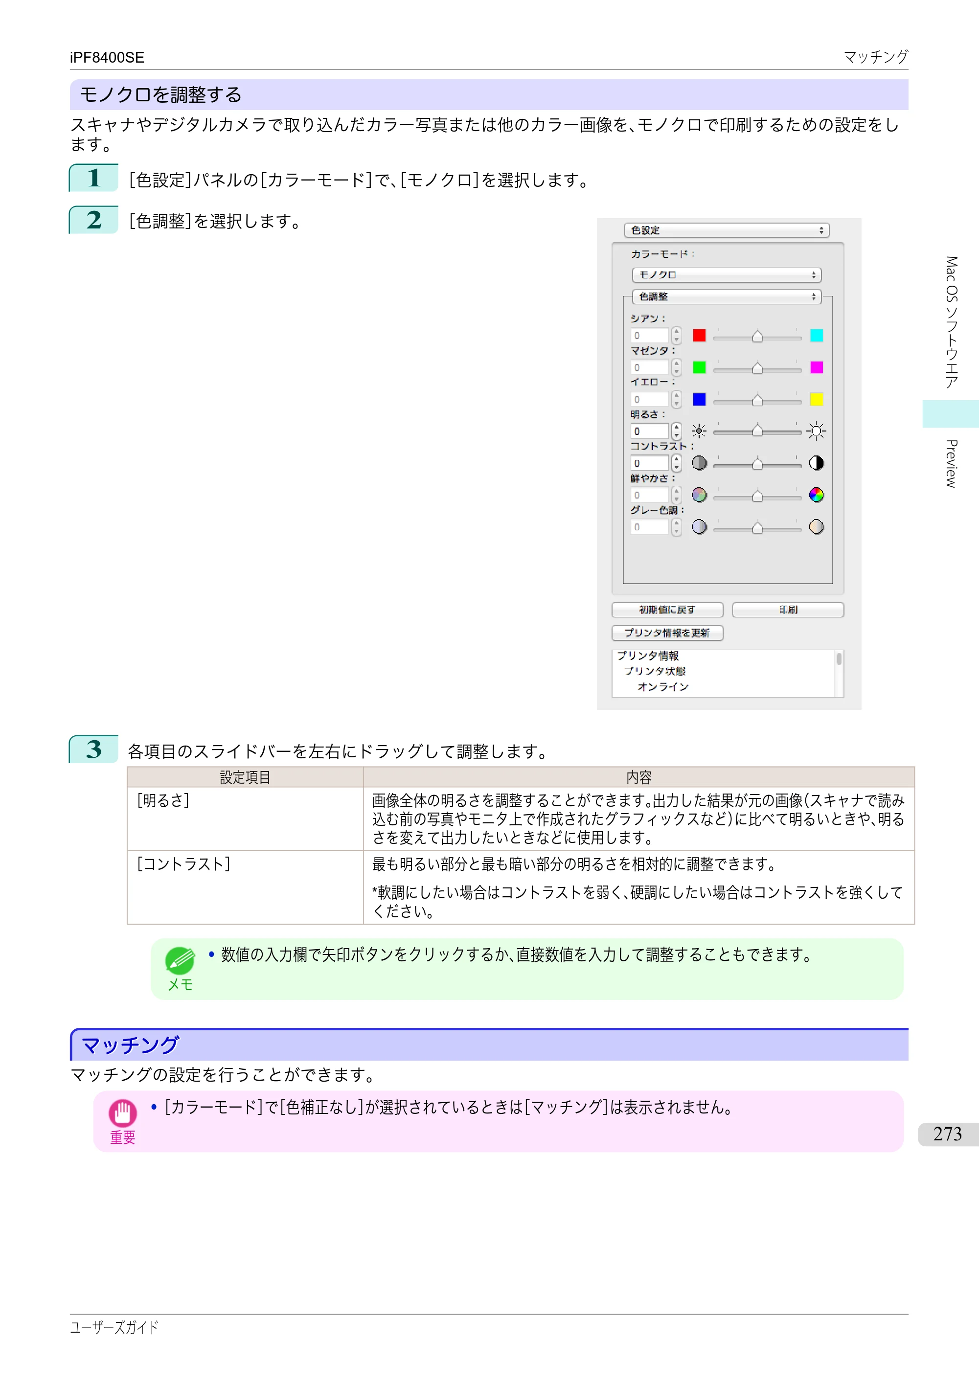The width and height of the screenshot is (979, 1384).
Task: Click the pink 重要 hand icon
Action: [x=122, y=1113]
